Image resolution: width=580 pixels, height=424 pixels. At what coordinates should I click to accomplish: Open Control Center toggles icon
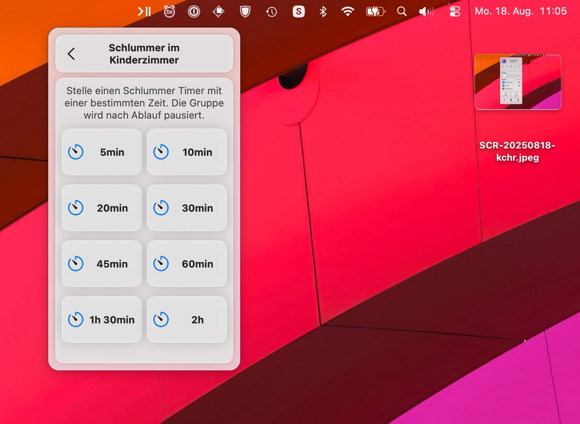[x=455, y=12]
